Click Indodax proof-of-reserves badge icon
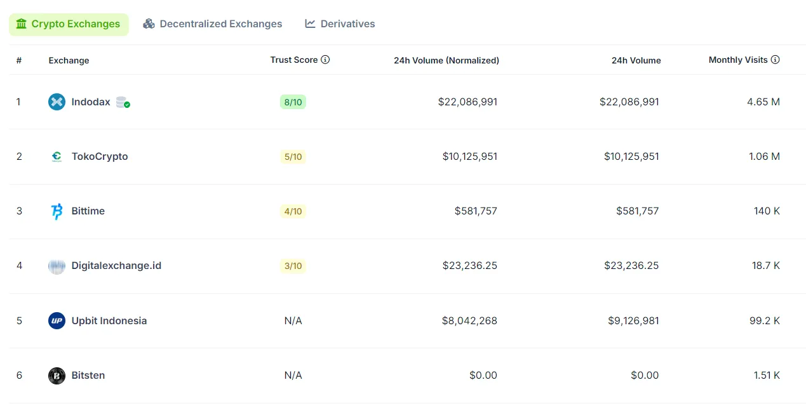Screen dimensions: 806x413 pyautogui.click(x=123, y=102)
